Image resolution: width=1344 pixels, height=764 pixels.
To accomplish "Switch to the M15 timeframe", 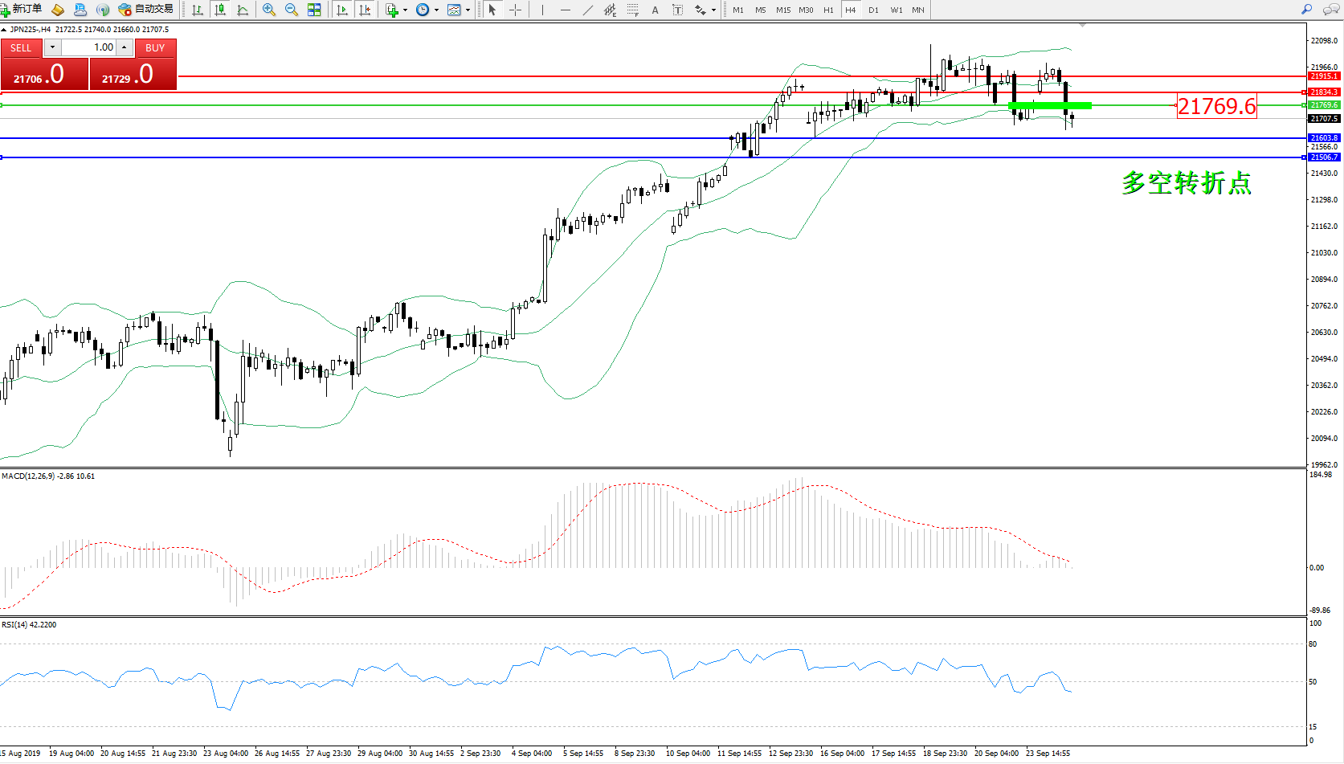I will tap(783, 10).
